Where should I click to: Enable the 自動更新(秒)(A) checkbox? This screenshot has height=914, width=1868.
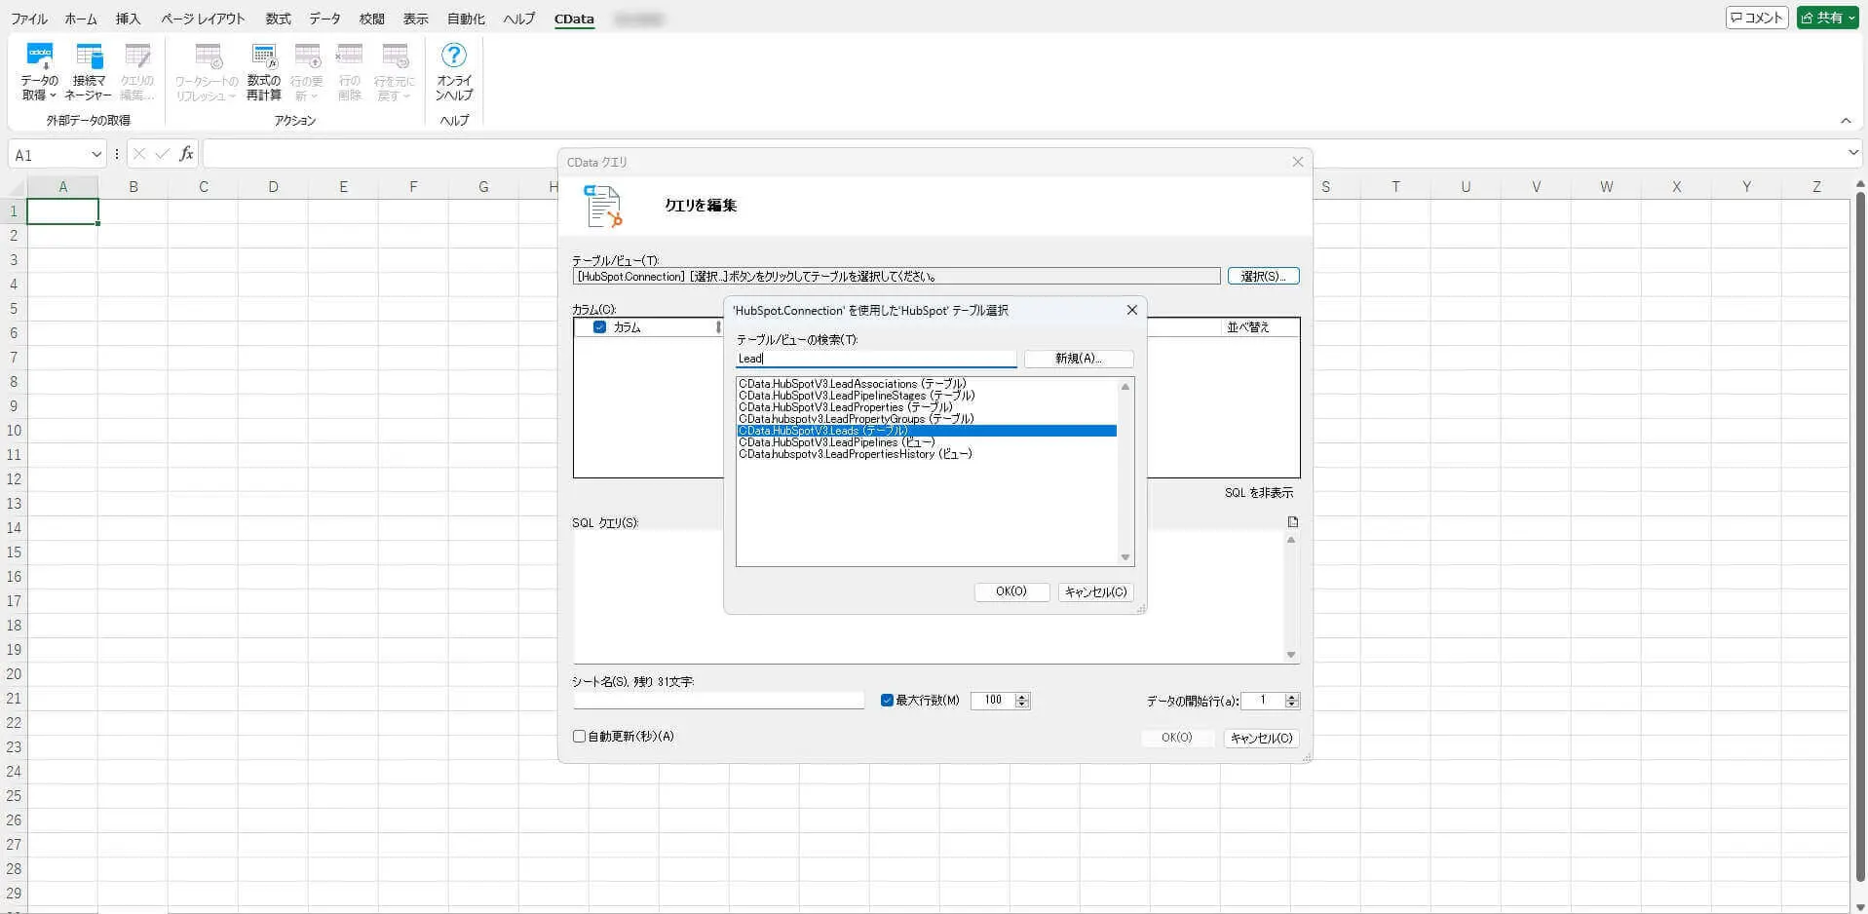[579, 737]
